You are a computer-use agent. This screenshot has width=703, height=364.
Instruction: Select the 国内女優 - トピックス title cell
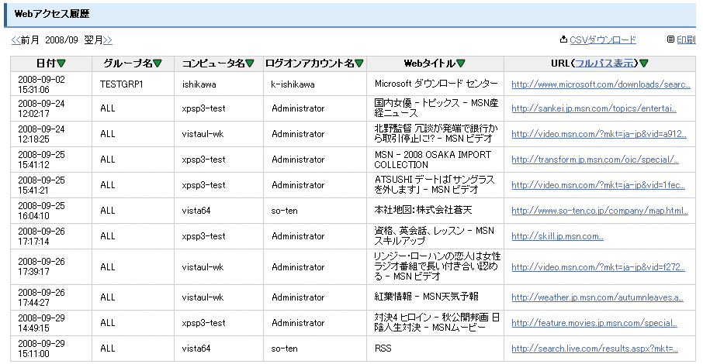(436, 108)
